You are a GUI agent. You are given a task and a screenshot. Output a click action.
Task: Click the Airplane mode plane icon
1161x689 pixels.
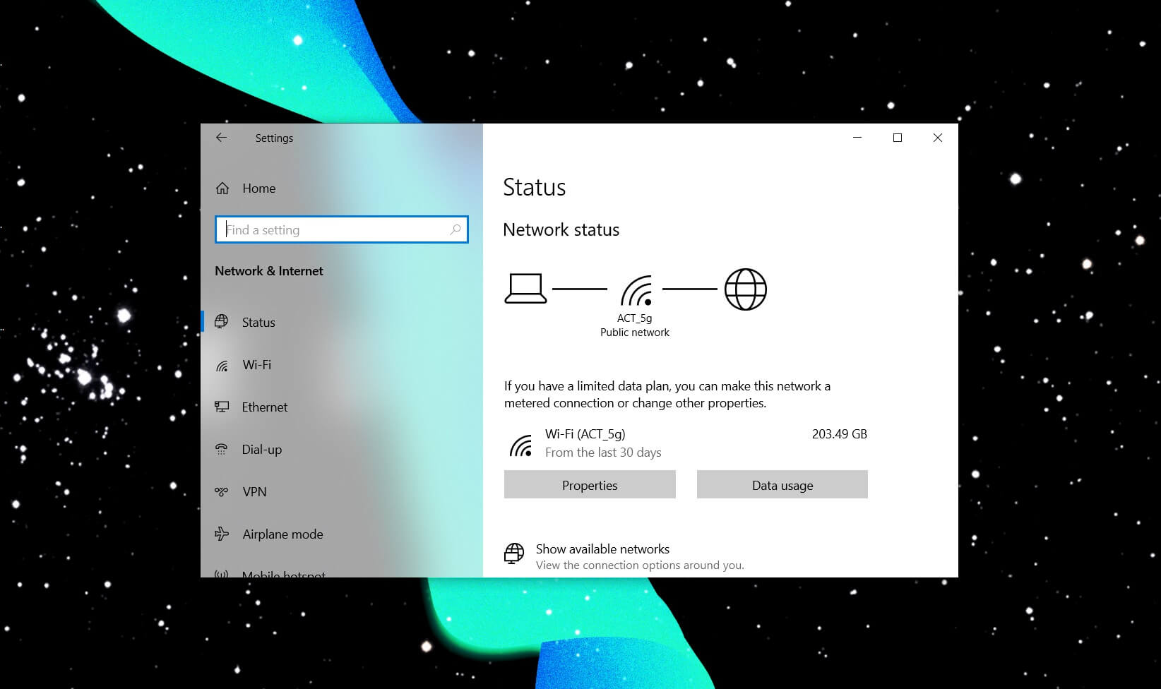pos(222,534)
